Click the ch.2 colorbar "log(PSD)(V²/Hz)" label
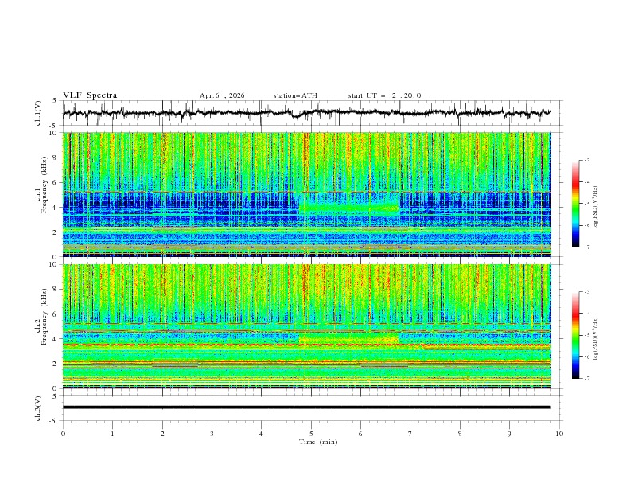Viewport: 630px width, 487px height. pyautogui.click(x=595, y=339)
